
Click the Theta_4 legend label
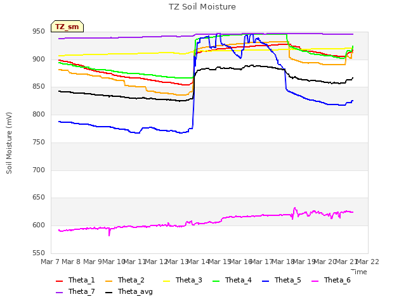tap(239, 280)
